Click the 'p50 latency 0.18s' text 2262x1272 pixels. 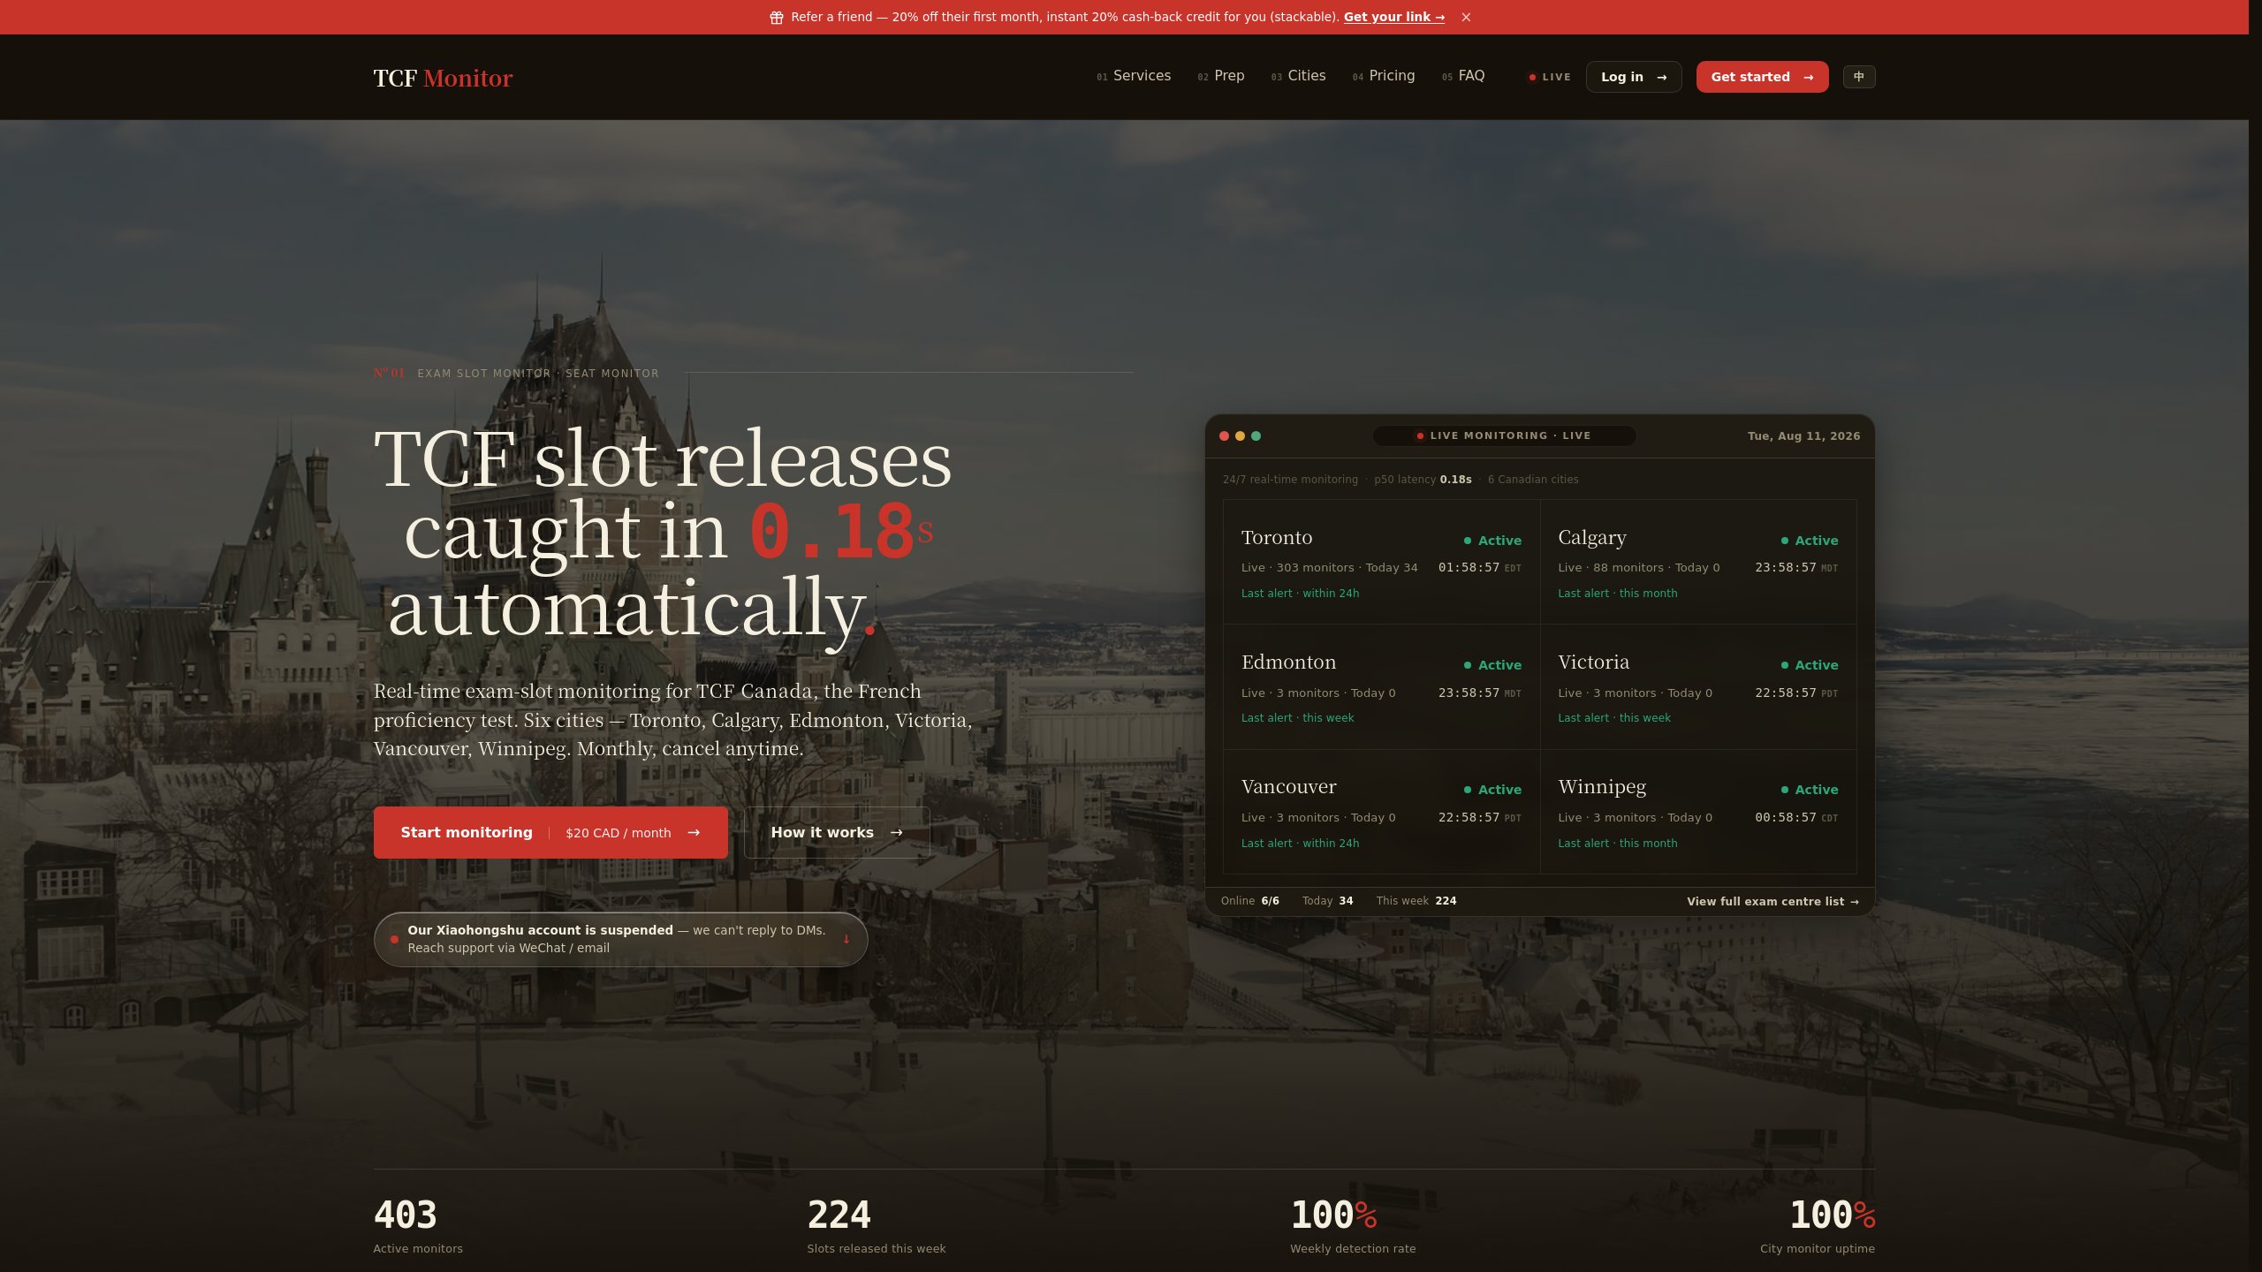pos(1423,480)
